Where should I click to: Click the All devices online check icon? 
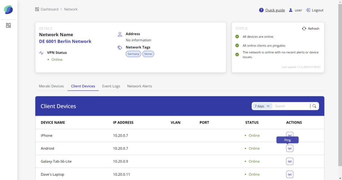pos(237,37)
